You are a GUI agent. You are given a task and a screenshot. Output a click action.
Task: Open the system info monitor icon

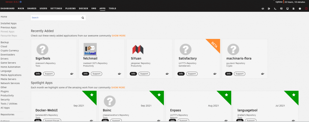[287, 9]
